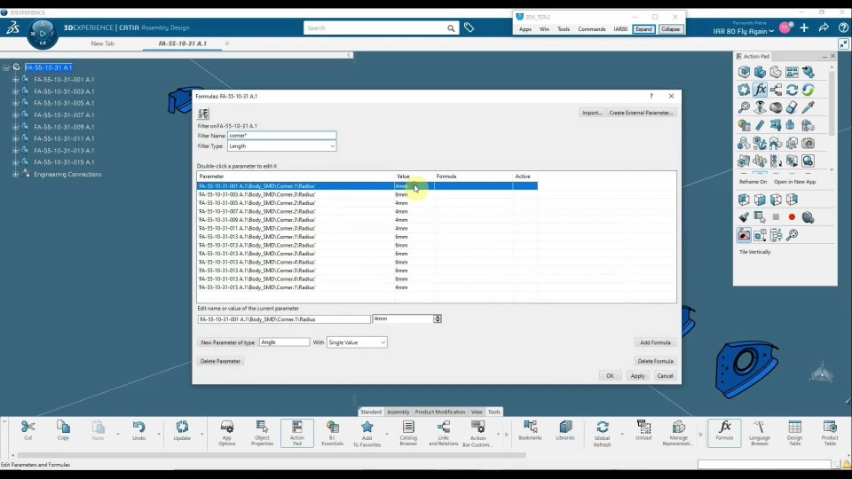Expand Engineering Connections tree node
Screen dimensions: 852x479
[16, 175]
